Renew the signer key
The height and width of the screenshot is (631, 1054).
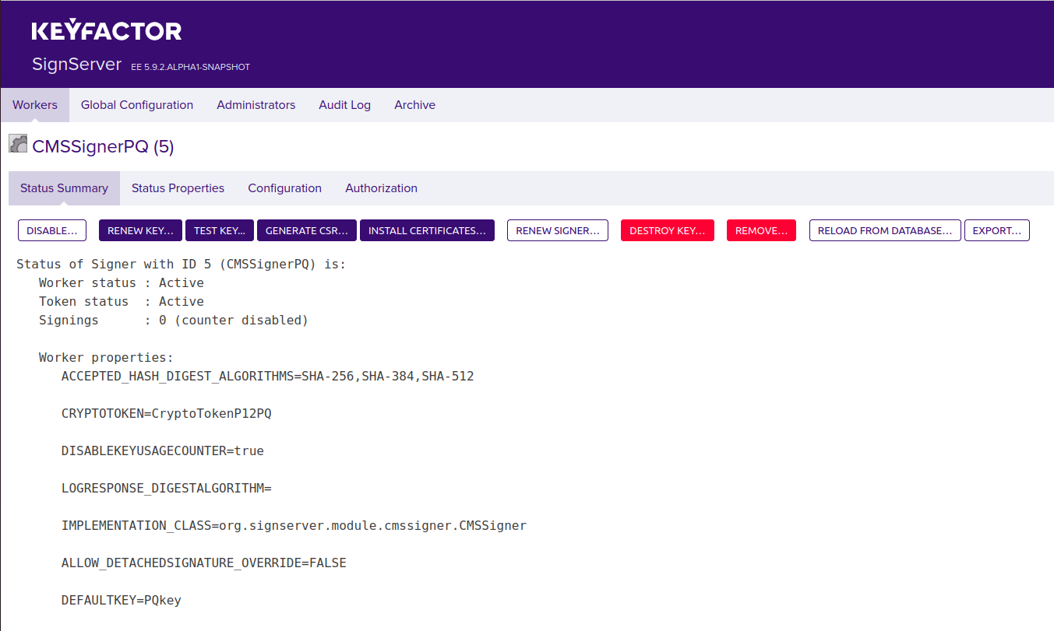[x=140, y=230]
